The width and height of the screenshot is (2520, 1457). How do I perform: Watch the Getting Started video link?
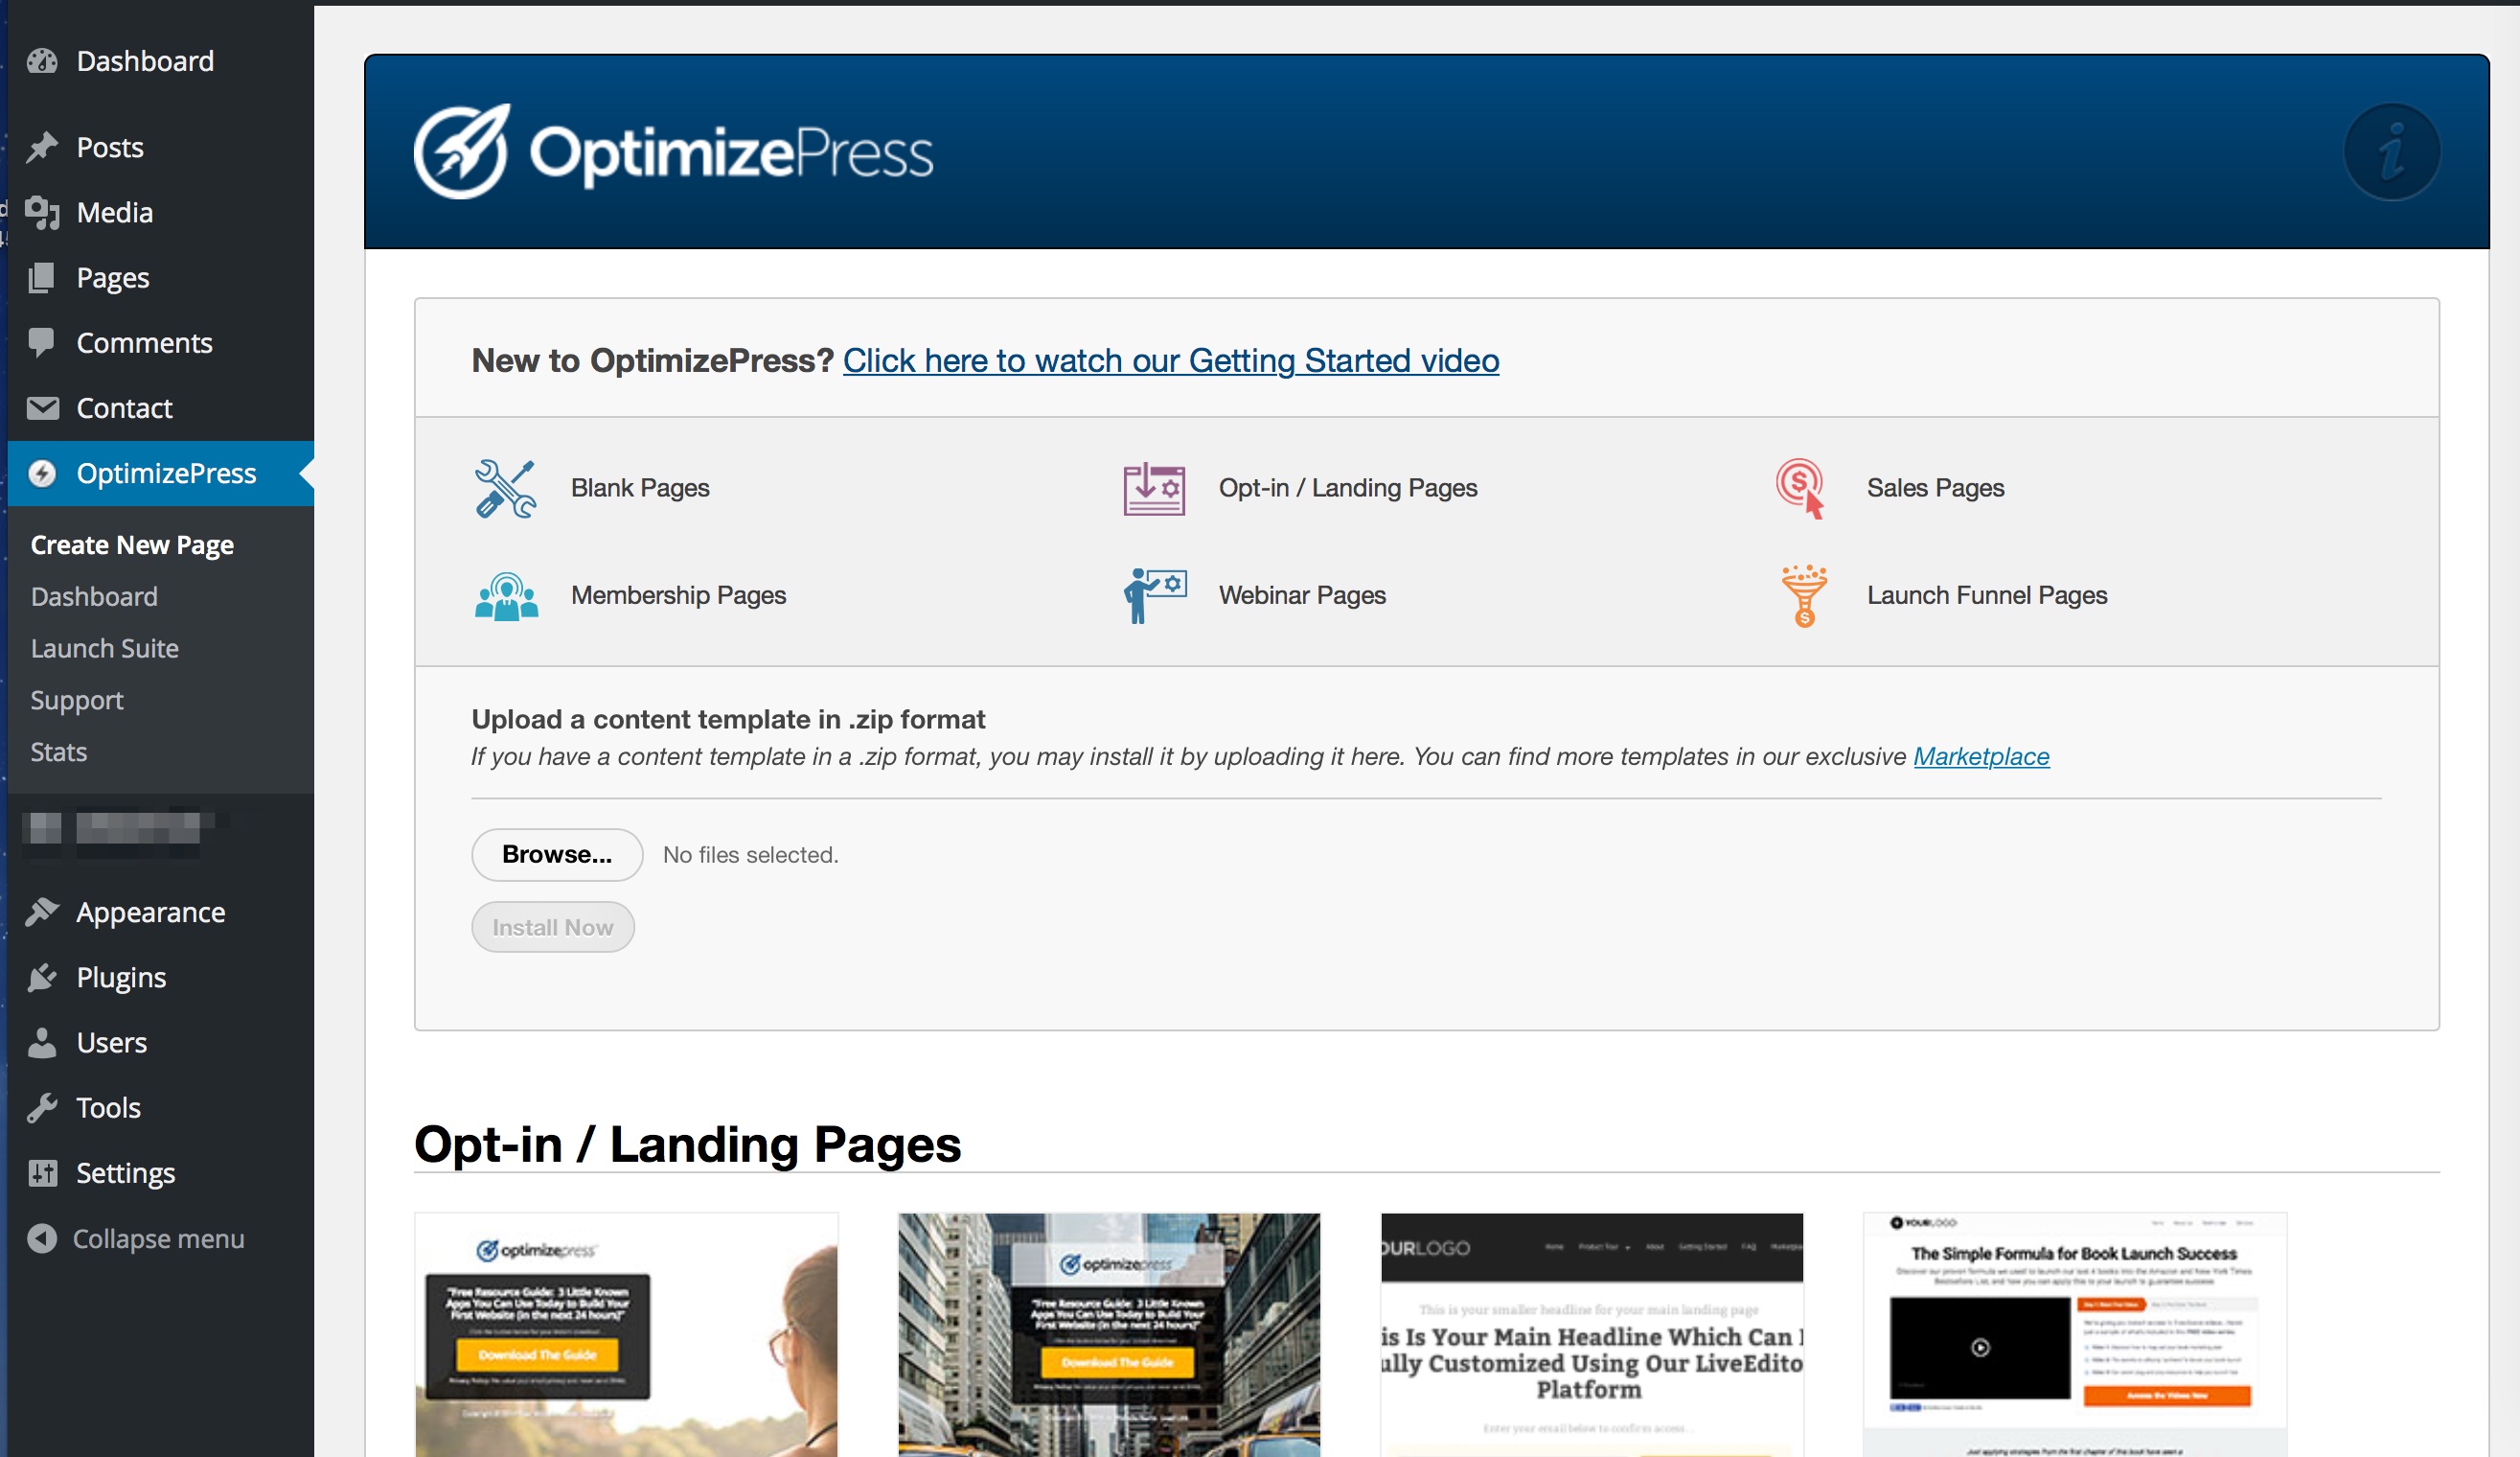point(1170,361)
